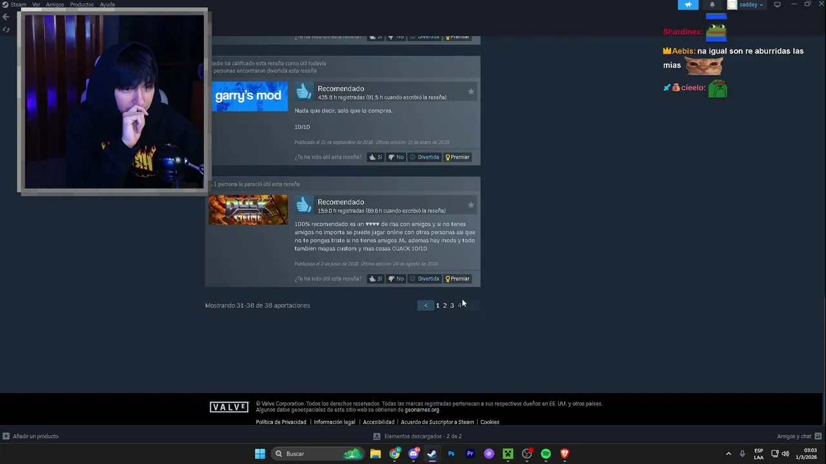Open Premiere Pro from taskbar
826x464 pixels.
click(x=470, y=454)
